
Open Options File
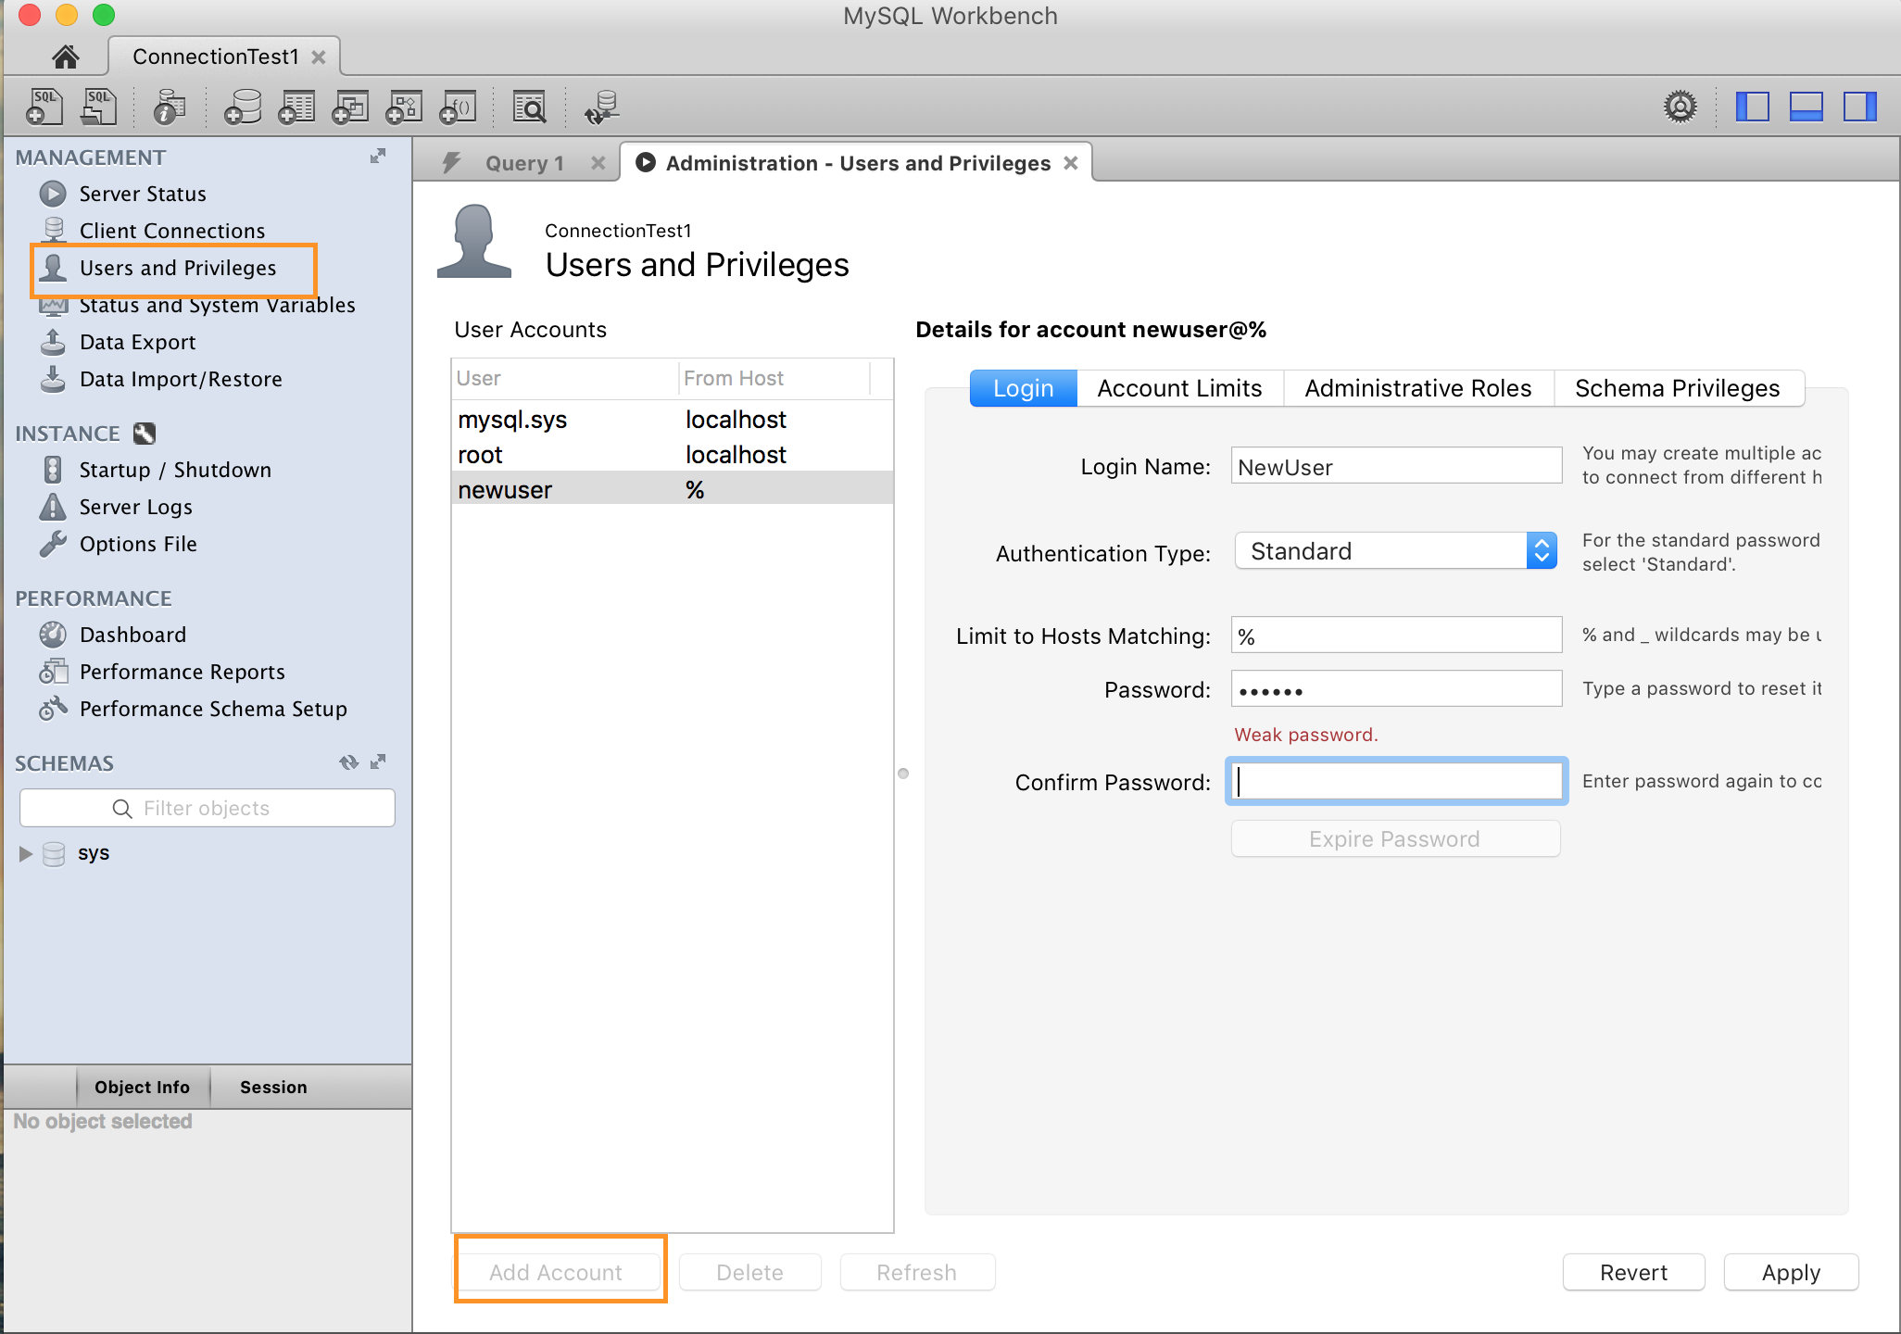tap(138, 544)
